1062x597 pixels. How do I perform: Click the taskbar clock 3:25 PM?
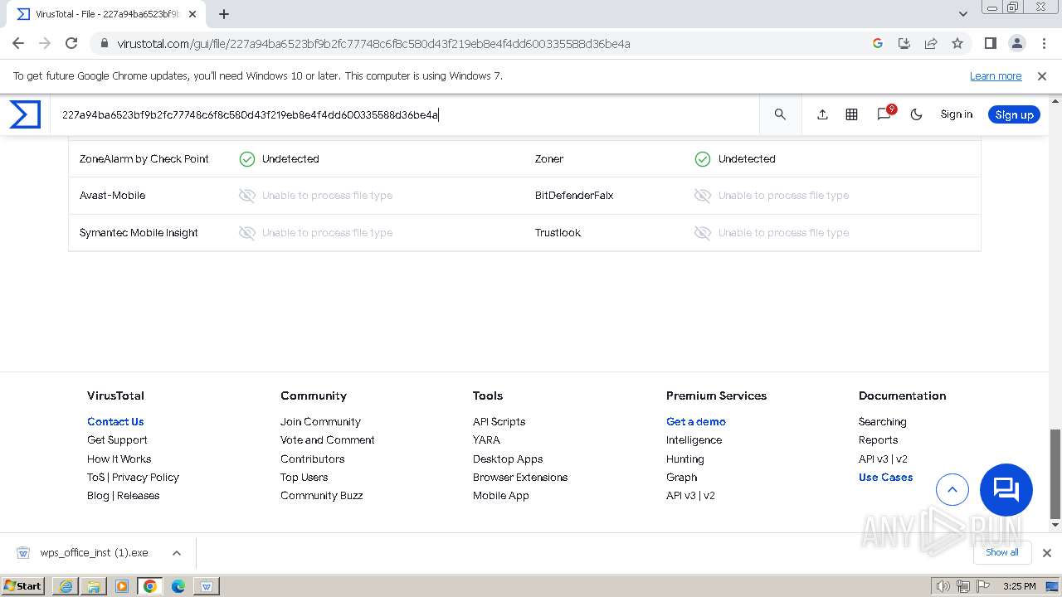1019,586
